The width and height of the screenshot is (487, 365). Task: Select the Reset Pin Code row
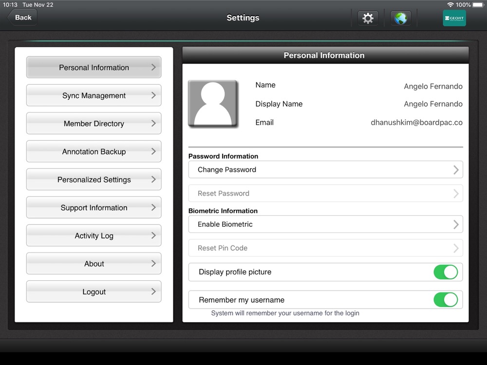pos(325,248)
